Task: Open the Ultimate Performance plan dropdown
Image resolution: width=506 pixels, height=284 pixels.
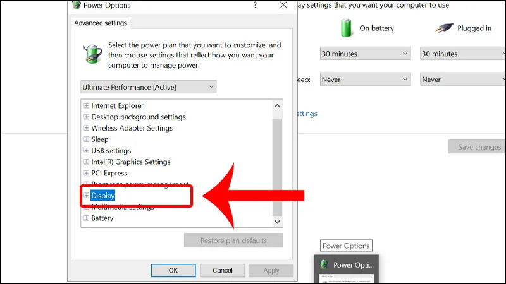Action: click(149, 86)
